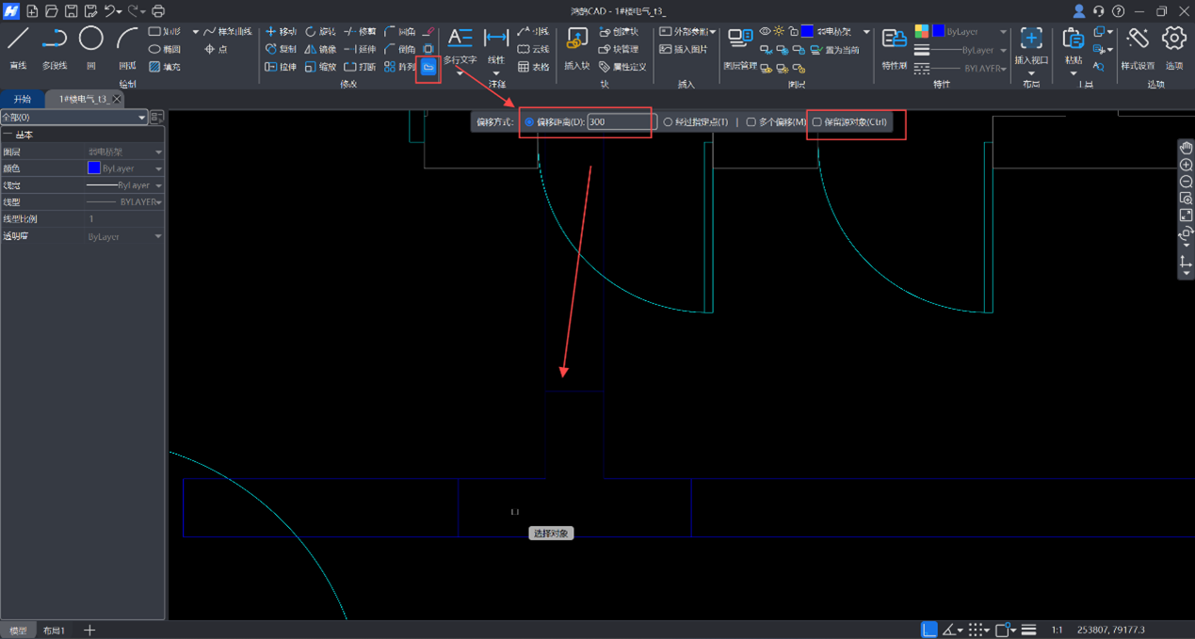Expand the 透明度 ByLayer dropdown
This screenshot has height=639, width=1195.
pyautogui.click(x=158, y=237)
